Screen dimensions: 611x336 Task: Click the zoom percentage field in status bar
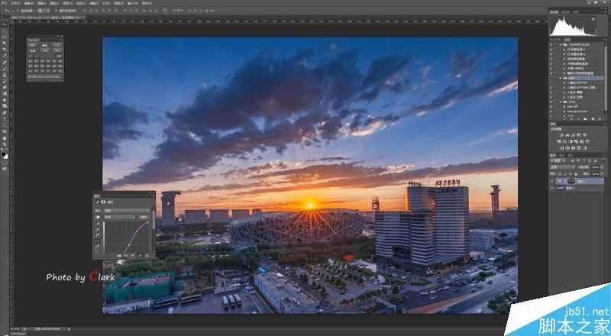click(15, 328)
